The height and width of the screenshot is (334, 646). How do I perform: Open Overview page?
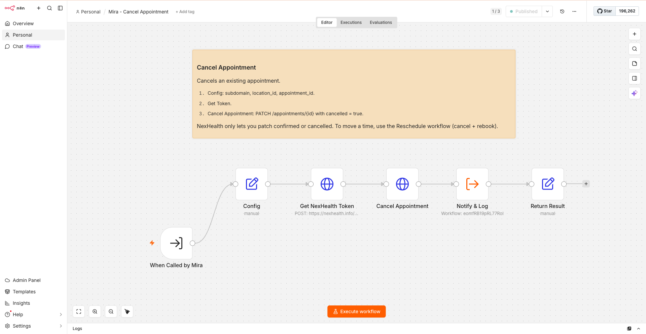tap(33, 24)
